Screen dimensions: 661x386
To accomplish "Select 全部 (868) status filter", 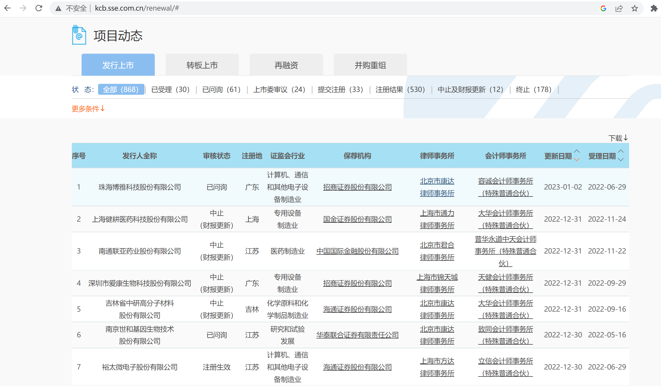I will (x=121, y=89).
